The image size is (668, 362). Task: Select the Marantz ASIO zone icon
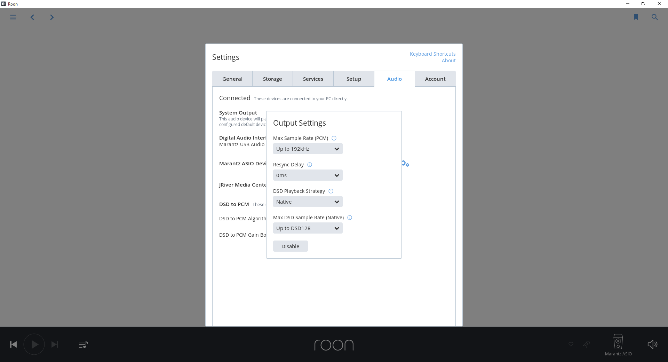pos(618,342)
